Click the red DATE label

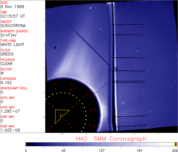[4, 3]
